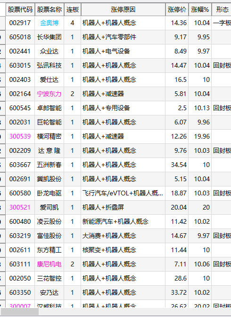Select stock name 金奥博
This screenshot has height=317, width=231.
coord(49,23)
